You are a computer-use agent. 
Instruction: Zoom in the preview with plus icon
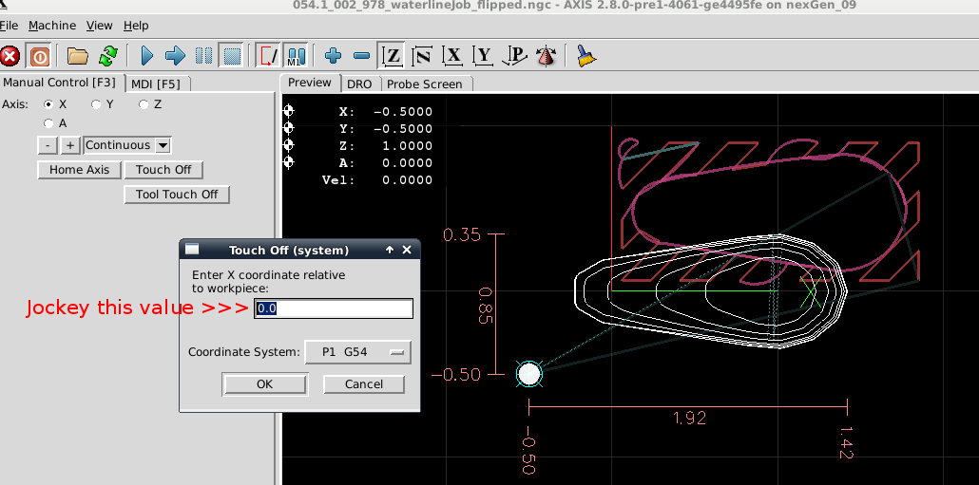pos(332,56)
